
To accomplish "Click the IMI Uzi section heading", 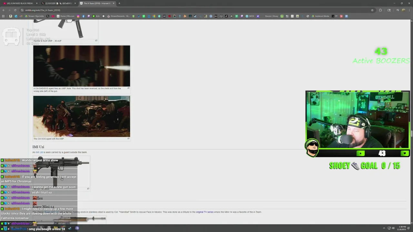I will (38, 147).
